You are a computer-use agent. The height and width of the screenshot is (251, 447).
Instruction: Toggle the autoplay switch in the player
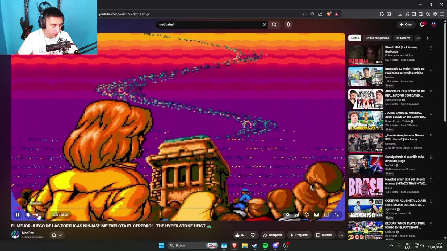(x=287, y=215)
